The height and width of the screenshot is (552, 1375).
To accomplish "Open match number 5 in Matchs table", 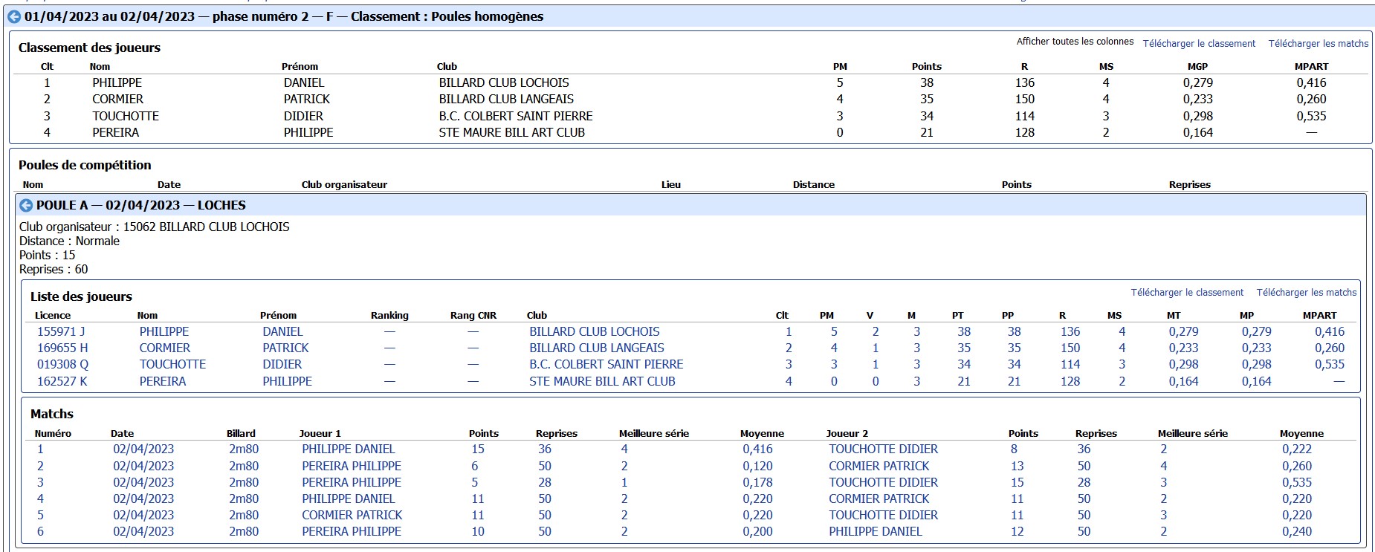I will tap(40, 515).
